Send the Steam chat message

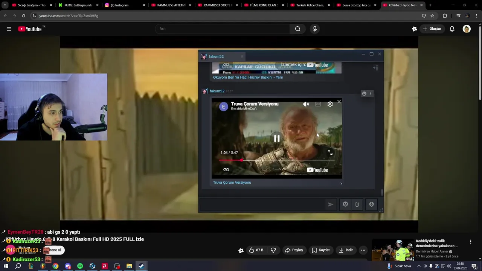331,204
